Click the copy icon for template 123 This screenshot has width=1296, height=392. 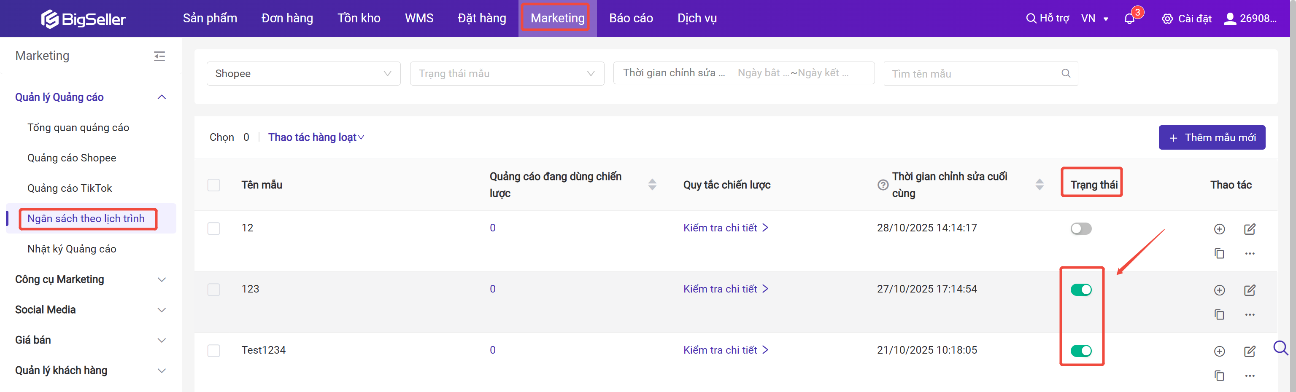[x=1218, y=314]
